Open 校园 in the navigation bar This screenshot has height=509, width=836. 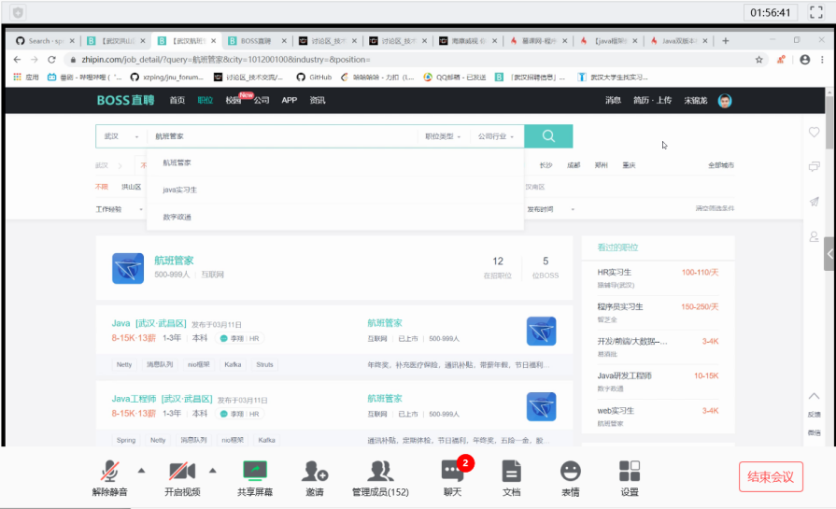point(233,100)
